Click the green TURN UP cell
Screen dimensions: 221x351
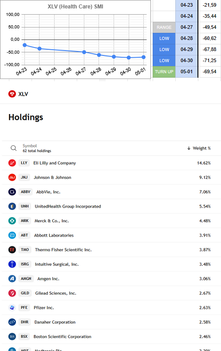point(164,72)
